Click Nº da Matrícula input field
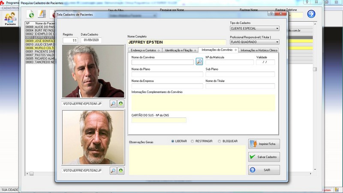The image size is (343, 193). point(229,62)
